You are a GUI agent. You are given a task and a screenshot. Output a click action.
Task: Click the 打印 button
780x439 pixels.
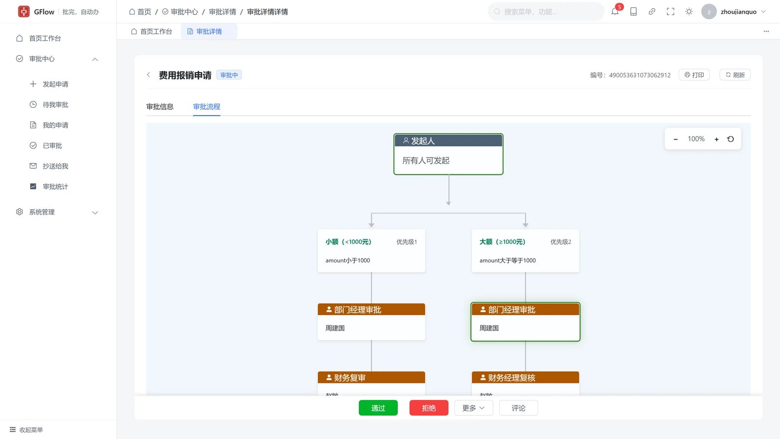click(x=694, y=75)
